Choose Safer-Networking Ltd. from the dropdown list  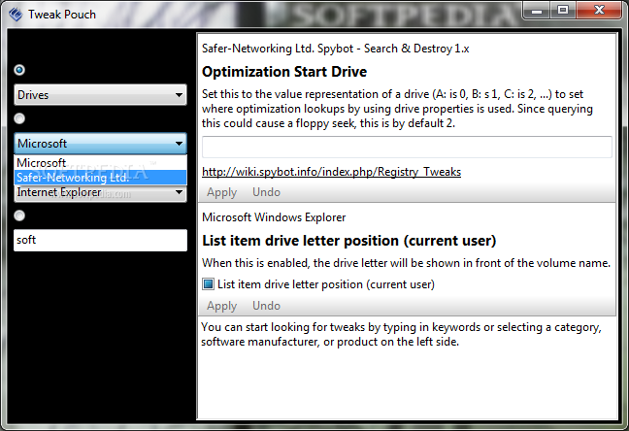pyautogui.click(x=100, y=178)
